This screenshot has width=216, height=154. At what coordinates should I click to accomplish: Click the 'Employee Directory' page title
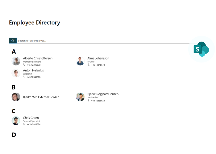point(35,23)
